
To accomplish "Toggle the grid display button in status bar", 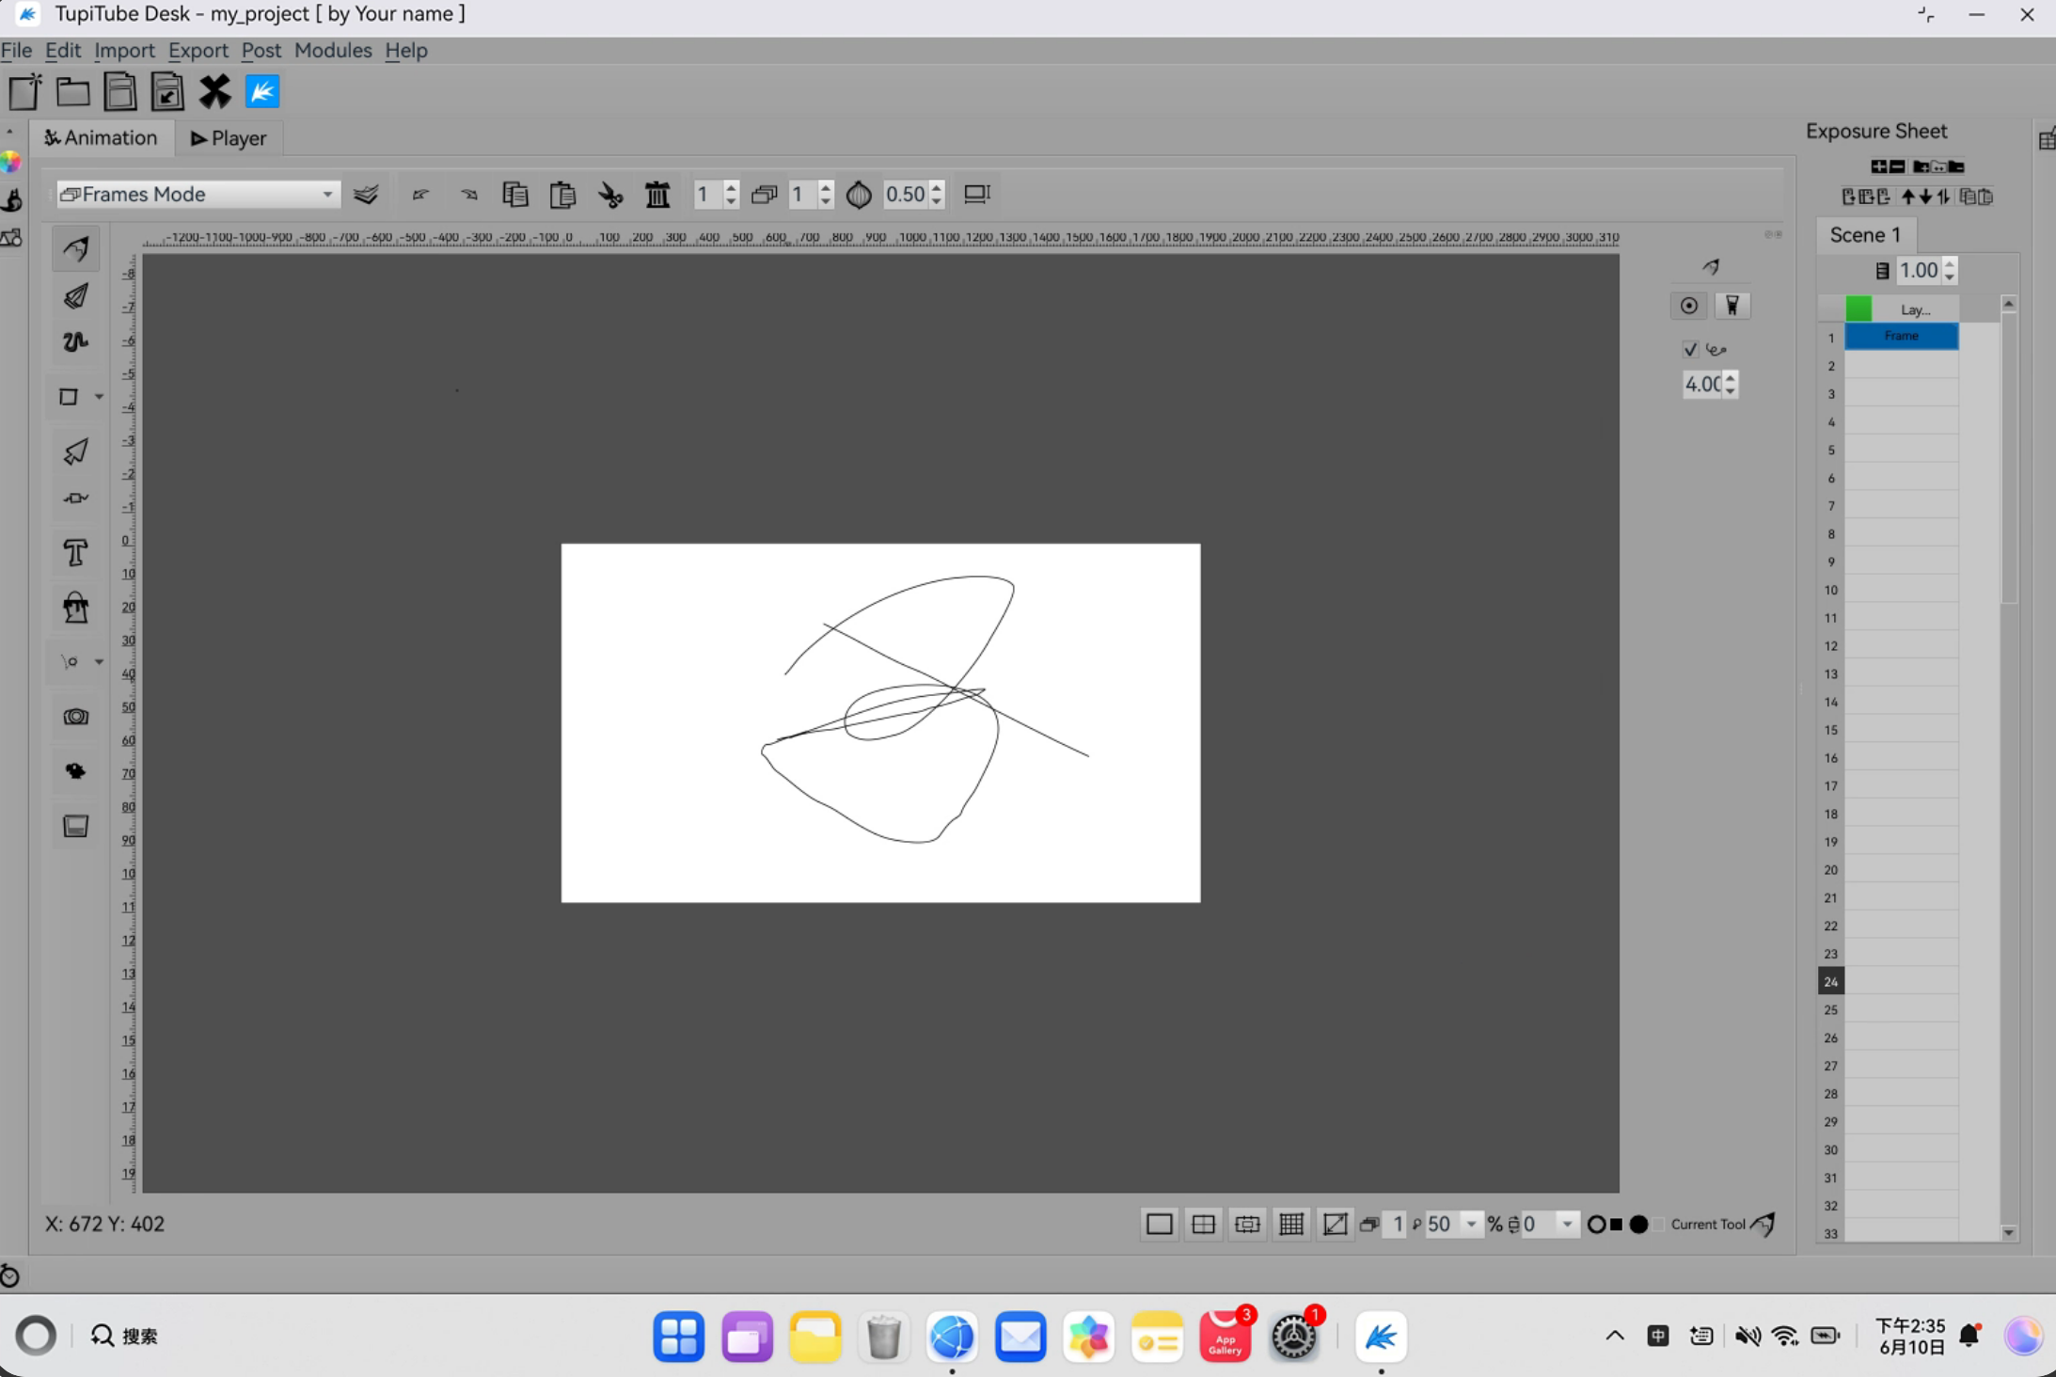I will 1291,1224.
